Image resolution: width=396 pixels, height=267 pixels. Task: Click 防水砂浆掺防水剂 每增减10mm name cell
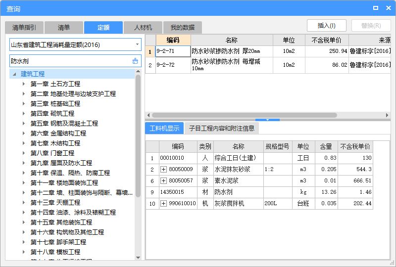point(232,65)
